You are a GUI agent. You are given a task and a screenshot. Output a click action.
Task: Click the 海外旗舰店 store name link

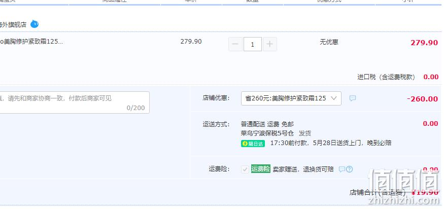[x=13, y=25]
